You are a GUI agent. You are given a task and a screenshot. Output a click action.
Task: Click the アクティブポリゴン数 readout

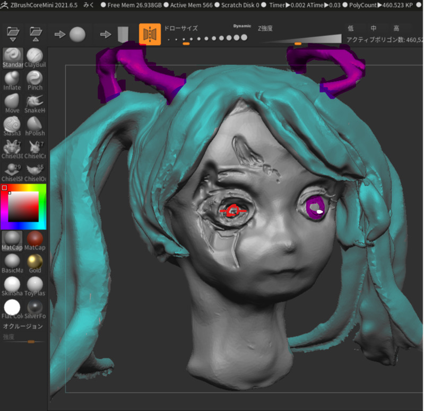coord(385,40)
